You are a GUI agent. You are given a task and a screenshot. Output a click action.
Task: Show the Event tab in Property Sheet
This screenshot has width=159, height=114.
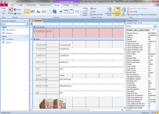point(141,30)
